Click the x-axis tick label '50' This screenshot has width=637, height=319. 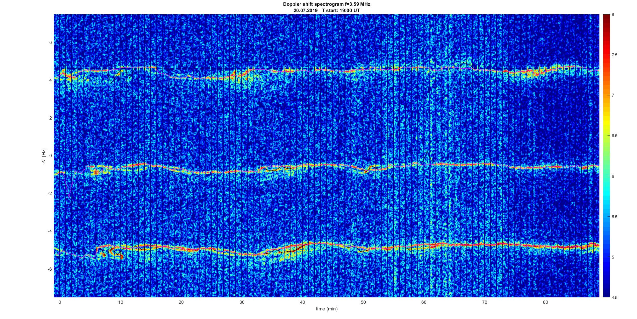coord(363,302)
